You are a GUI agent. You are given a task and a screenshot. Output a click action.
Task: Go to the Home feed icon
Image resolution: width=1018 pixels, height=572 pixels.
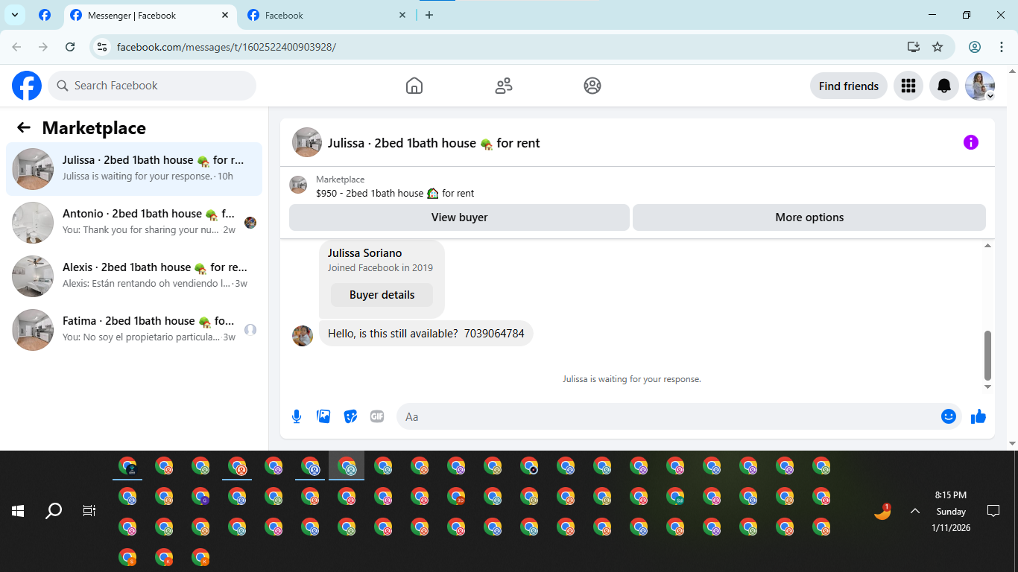pos(414,86)
